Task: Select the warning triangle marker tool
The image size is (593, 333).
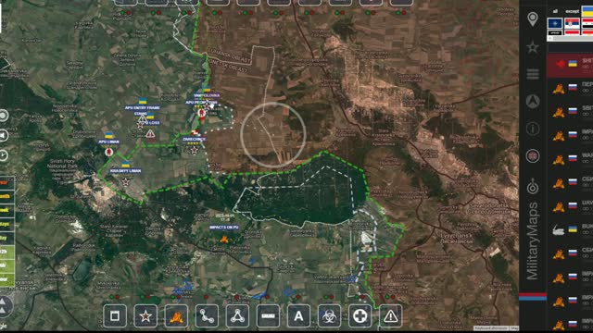Action: (390, 315)
